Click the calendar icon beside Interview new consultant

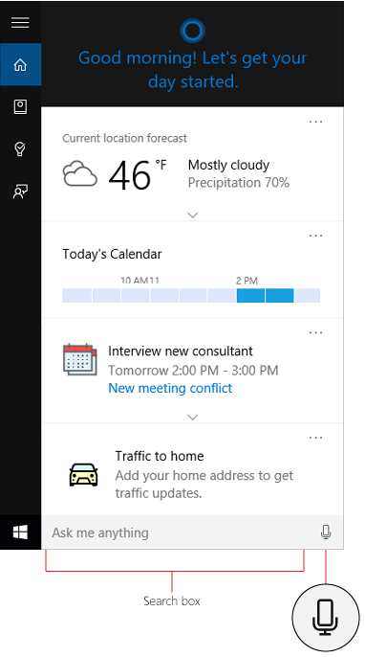pos(80,359)
